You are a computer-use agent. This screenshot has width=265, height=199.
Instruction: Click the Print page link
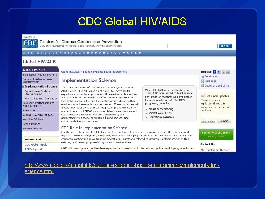(211, 81)
